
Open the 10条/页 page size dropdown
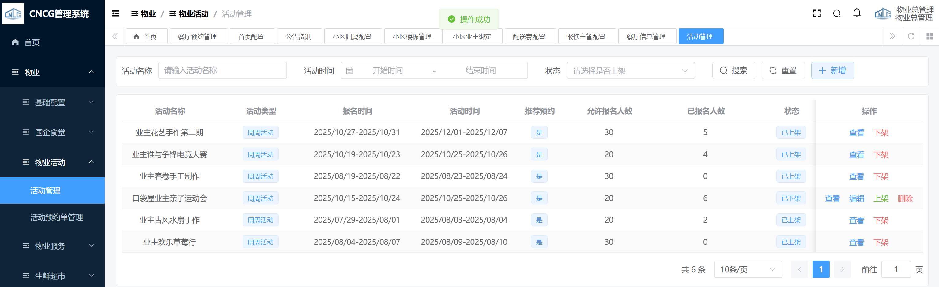point(748,270)
